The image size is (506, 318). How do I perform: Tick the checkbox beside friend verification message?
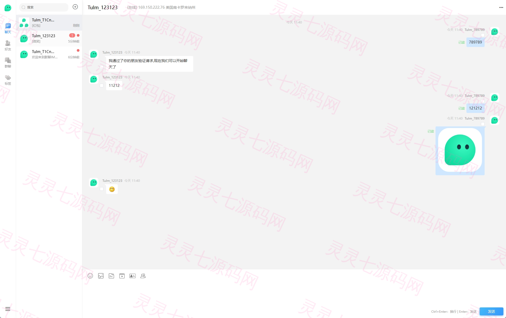[102, 67]
